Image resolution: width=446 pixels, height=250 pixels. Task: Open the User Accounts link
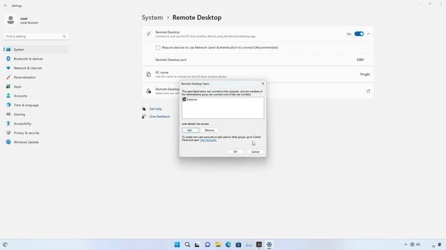208,140
